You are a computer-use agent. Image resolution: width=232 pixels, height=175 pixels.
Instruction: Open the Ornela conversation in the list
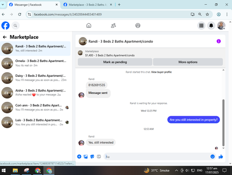[35, 63]
